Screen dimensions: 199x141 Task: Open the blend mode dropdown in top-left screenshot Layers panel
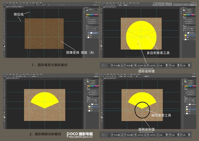89,29
